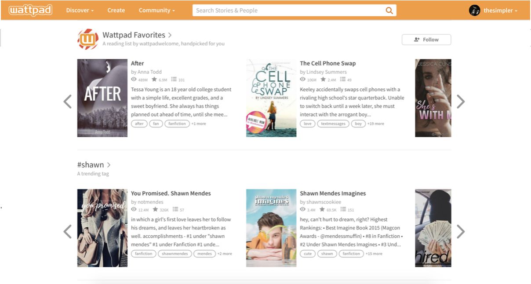Open Shawn Mendes Imagines cover

point(271,228)
